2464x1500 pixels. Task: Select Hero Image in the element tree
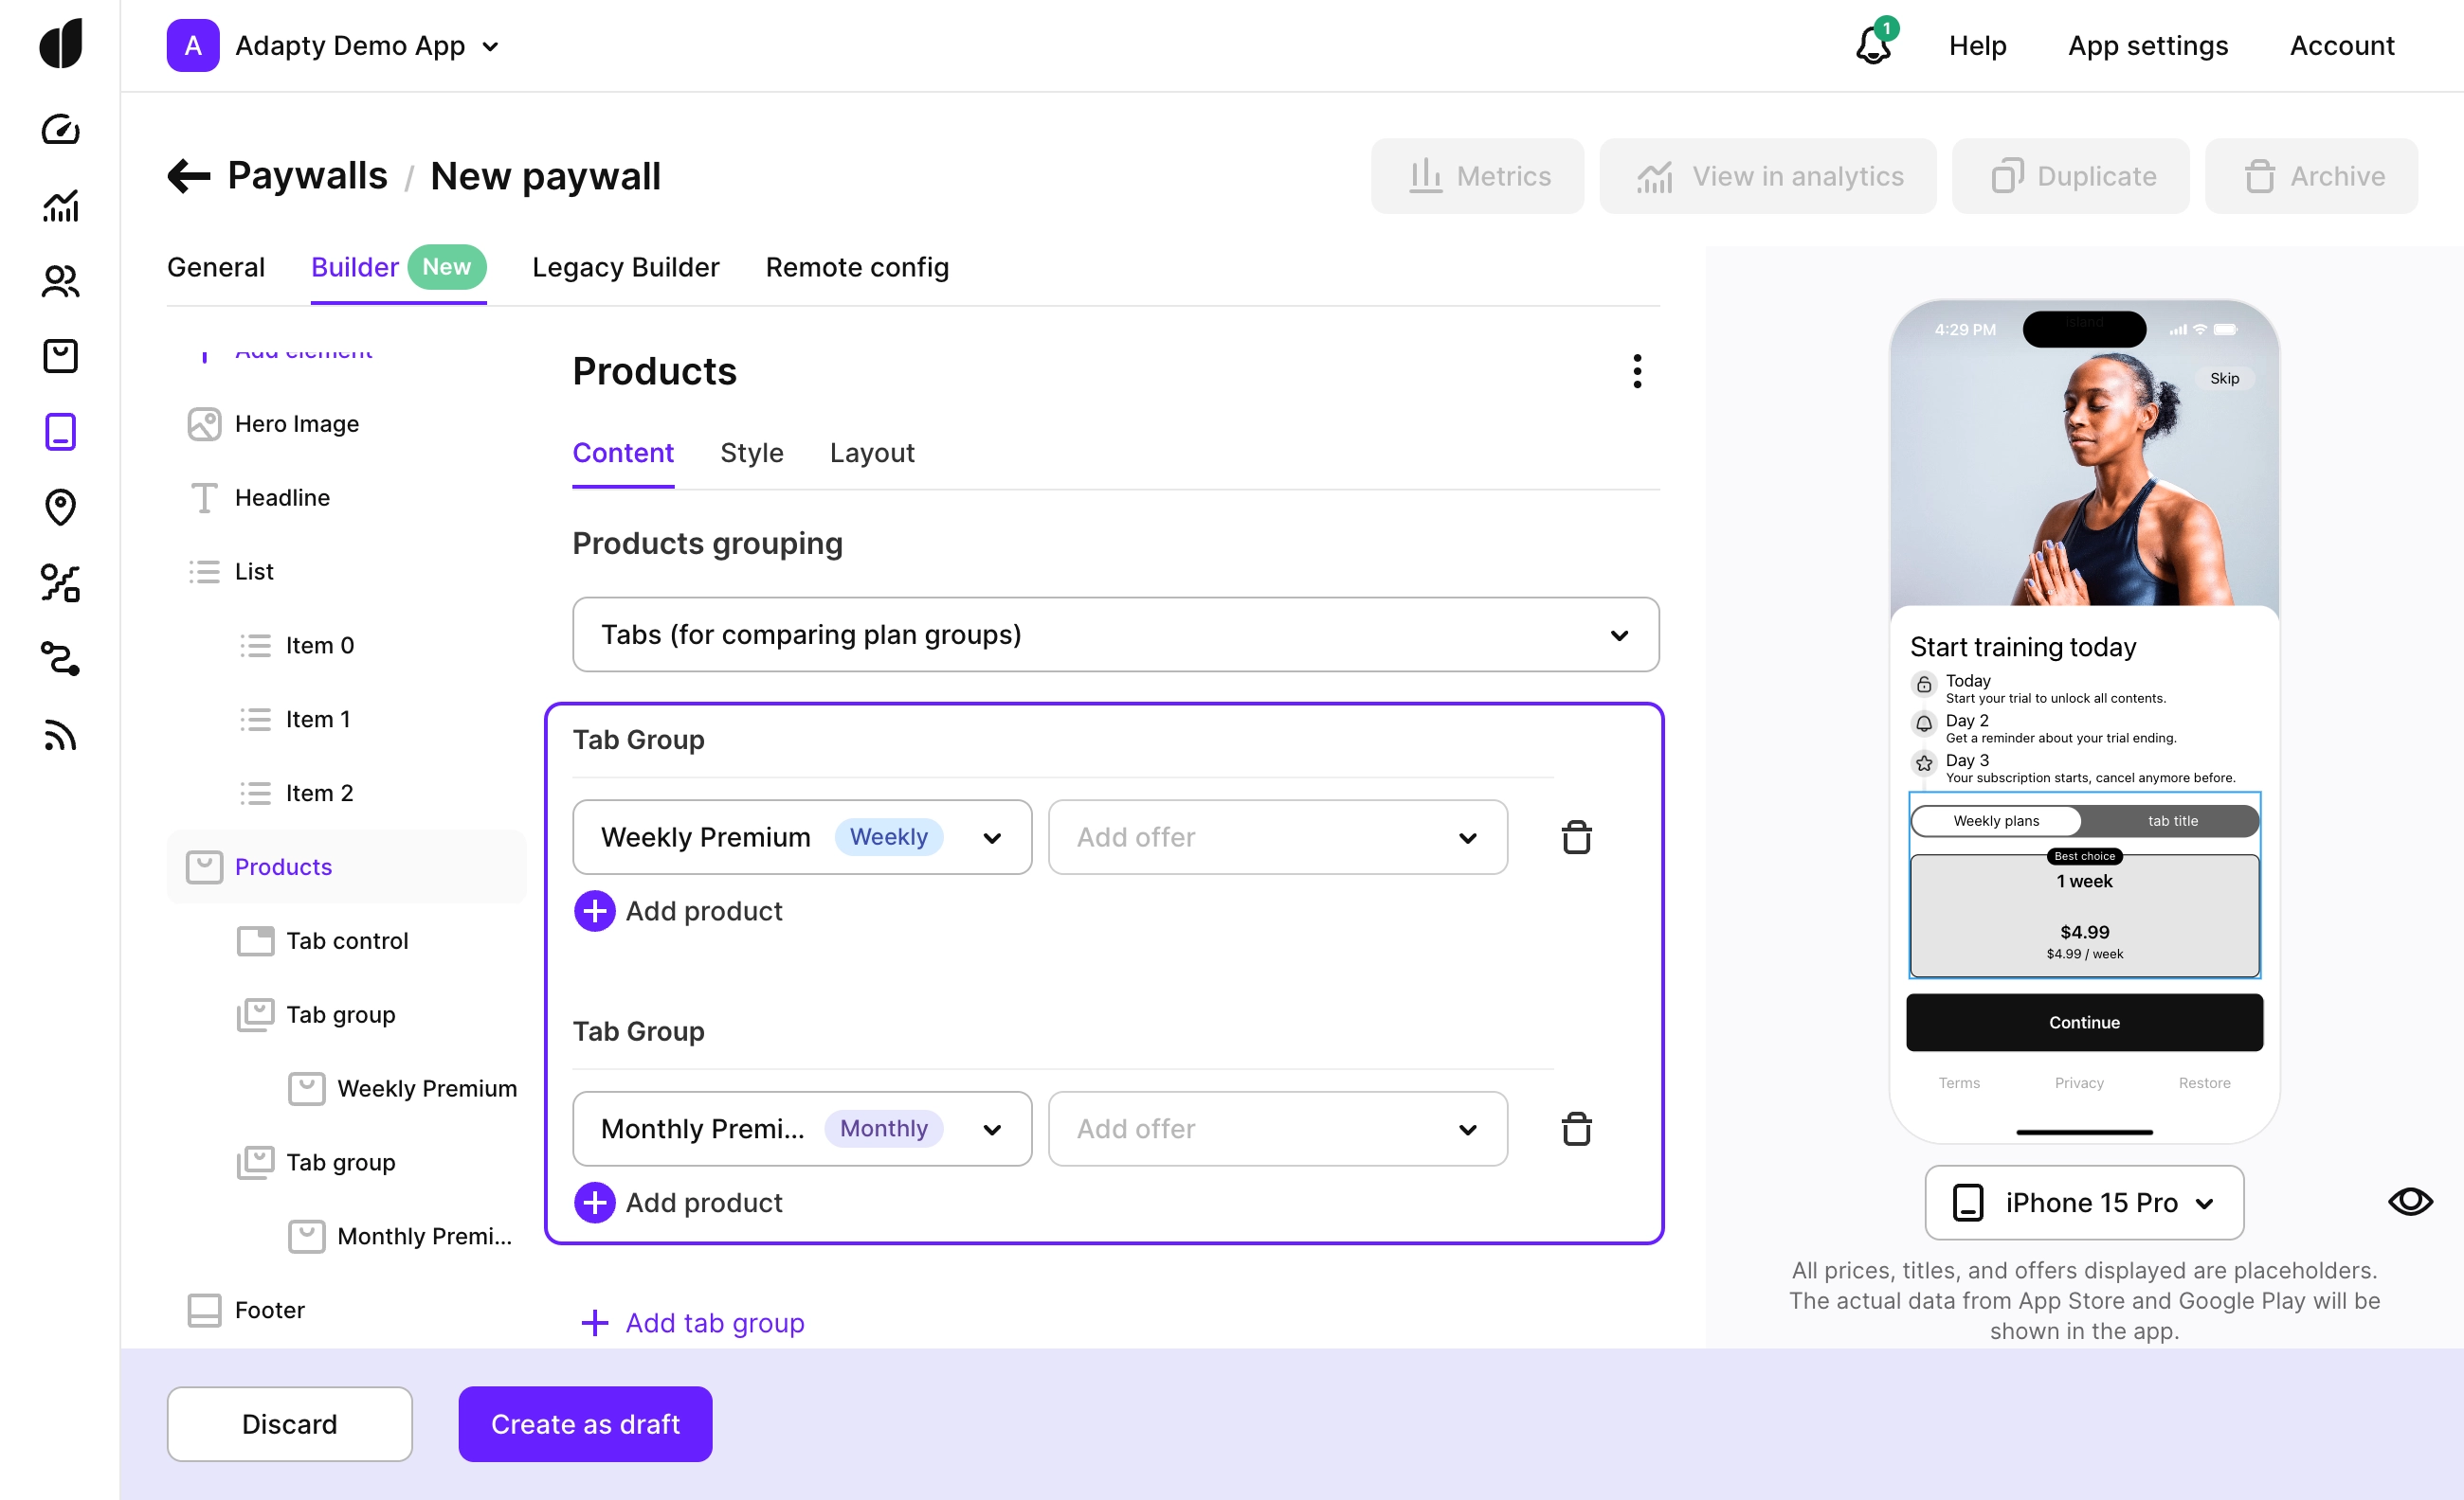296,423
